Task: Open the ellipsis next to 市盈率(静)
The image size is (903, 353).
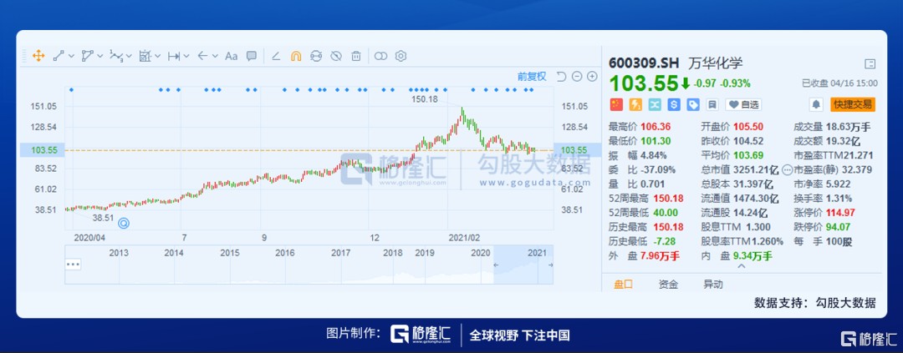Action: pos(788,169)
